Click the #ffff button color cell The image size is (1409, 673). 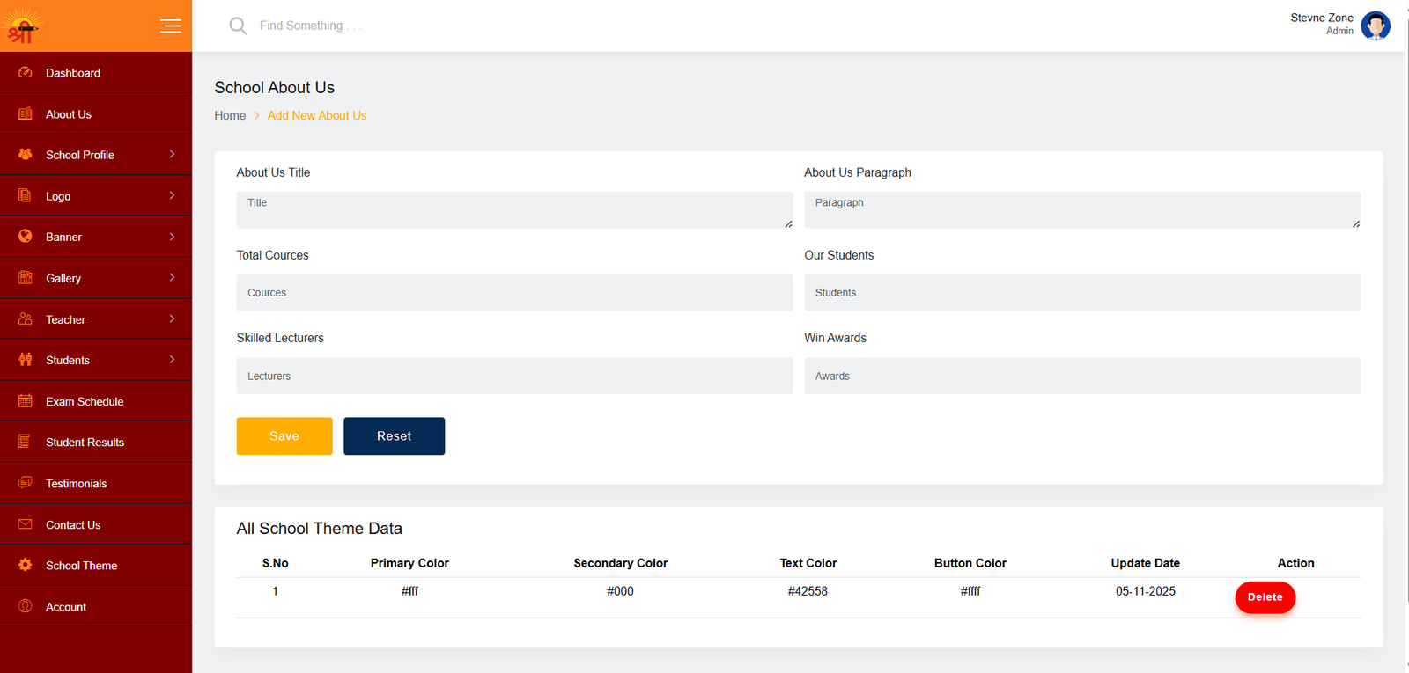[x=970, y=591]
